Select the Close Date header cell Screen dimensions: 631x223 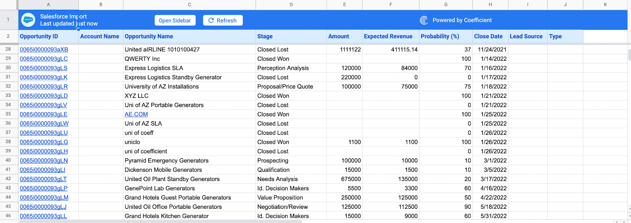(490, 36)
